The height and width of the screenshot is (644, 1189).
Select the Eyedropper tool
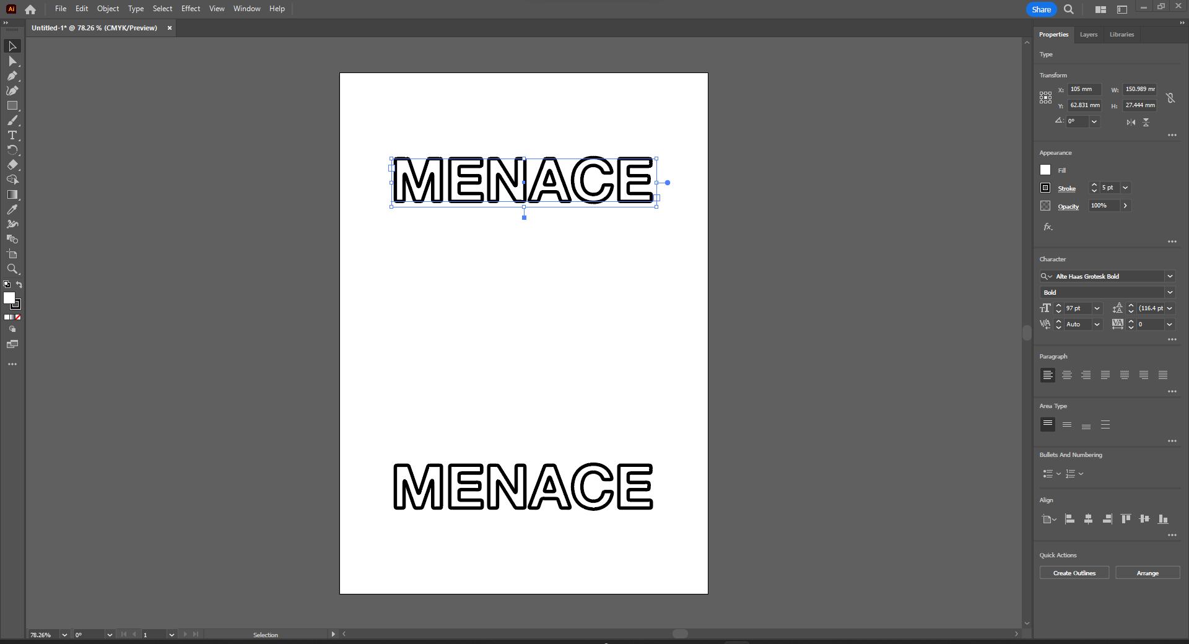pyautogui.click(x=12, y=209)
